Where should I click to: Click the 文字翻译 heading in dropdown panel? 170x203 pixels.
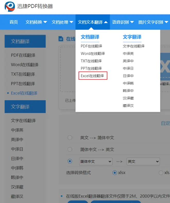coord(132,37)
